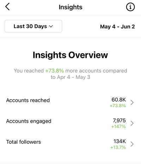The height and width of the screenshot is (164, 141).
Task: Tap the 7,975 accounts engaged value
Action: pyautogui.click(x=119, y=121)
